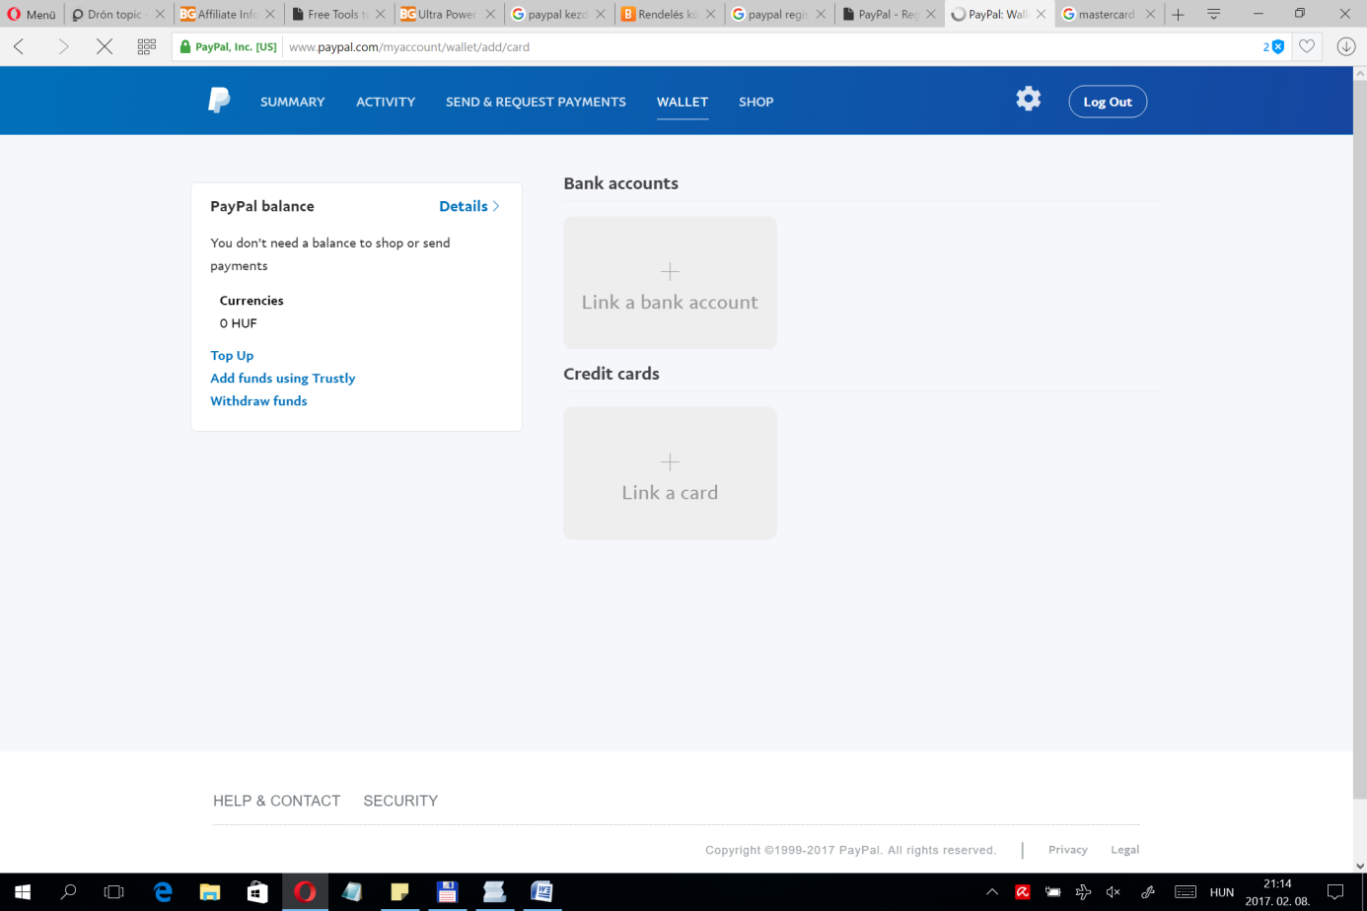1367x911 pixels.
Task: Open Word from the taskbar
Action: click(541, 891)
